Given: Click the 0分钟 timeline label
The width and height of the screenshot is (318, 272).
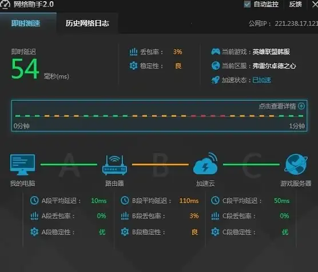Looking at the screenshot, I should [x=22, y=126].
